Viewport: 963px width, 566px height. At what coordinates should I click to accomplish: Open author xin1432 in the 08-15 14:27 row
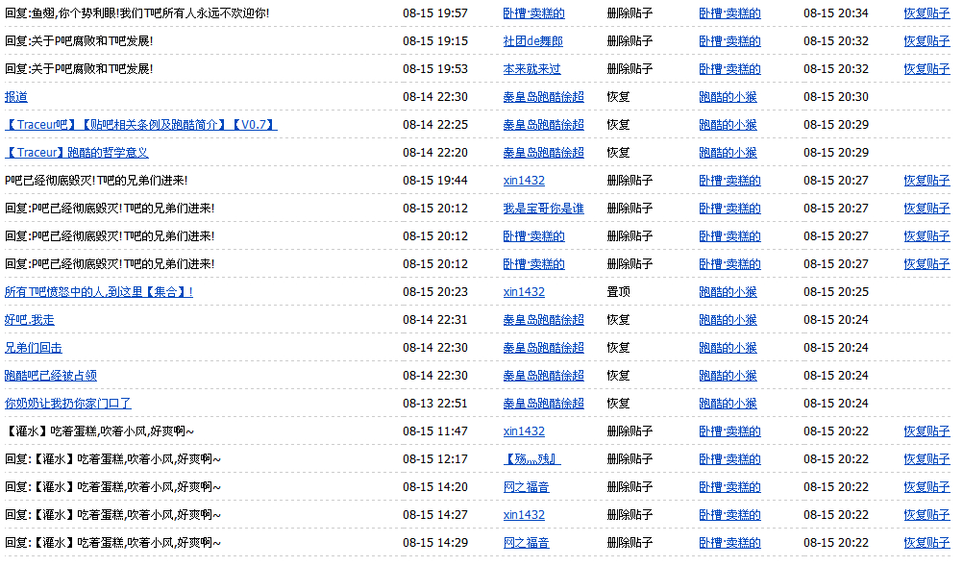click(x=524, y=515)
